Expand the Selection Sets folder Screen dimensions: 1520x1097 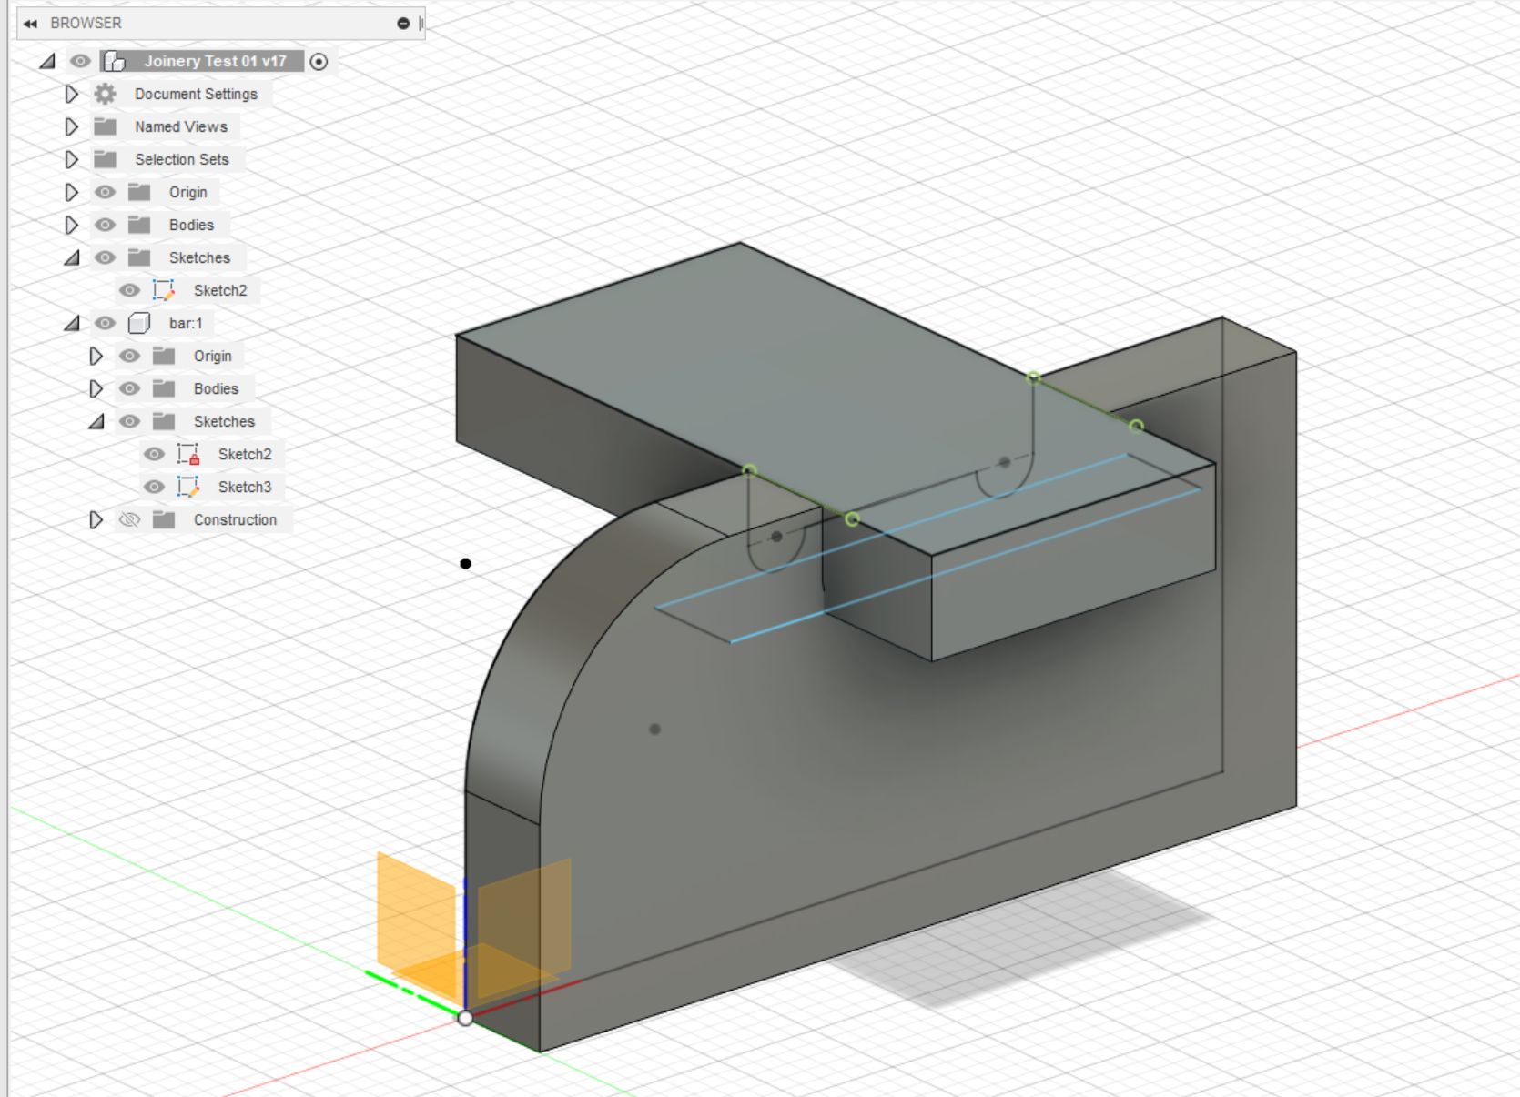pos(71,159)
